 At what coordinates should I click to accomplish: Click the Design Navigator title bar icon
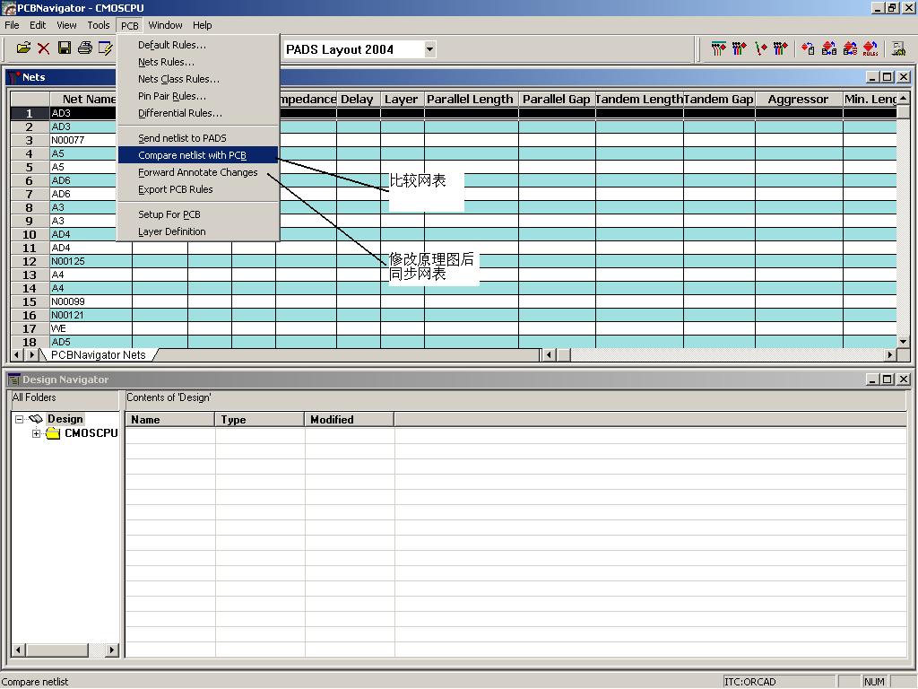click(x=14, y=379)
